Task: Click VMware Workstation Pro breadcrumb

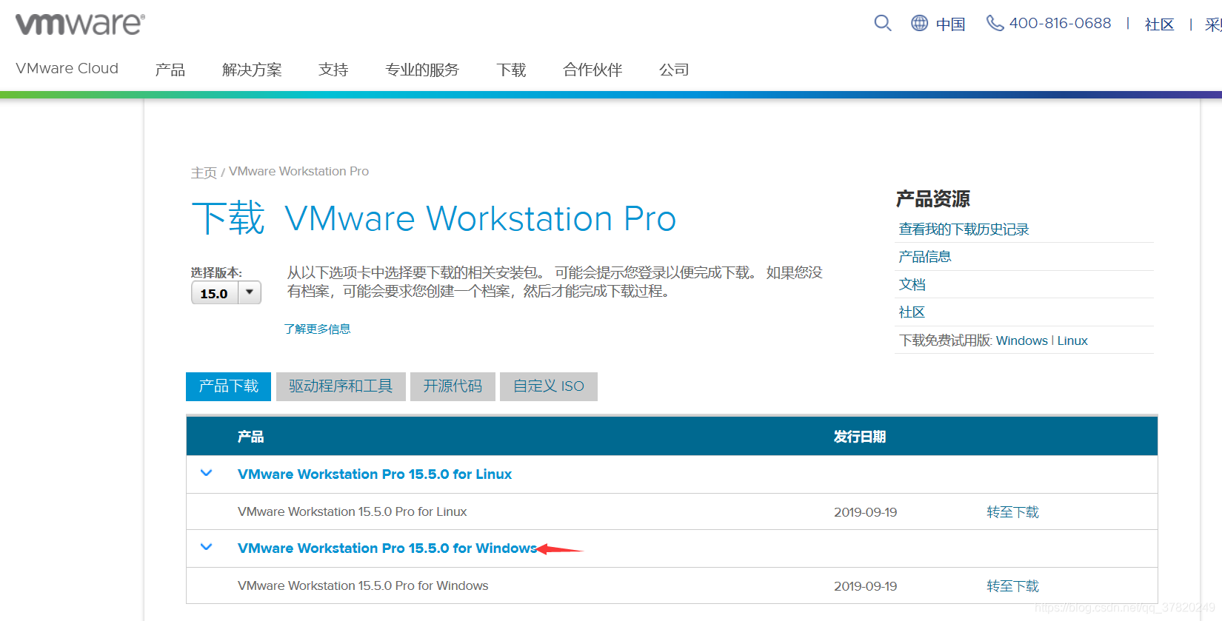Action: [x=298, y=171]
